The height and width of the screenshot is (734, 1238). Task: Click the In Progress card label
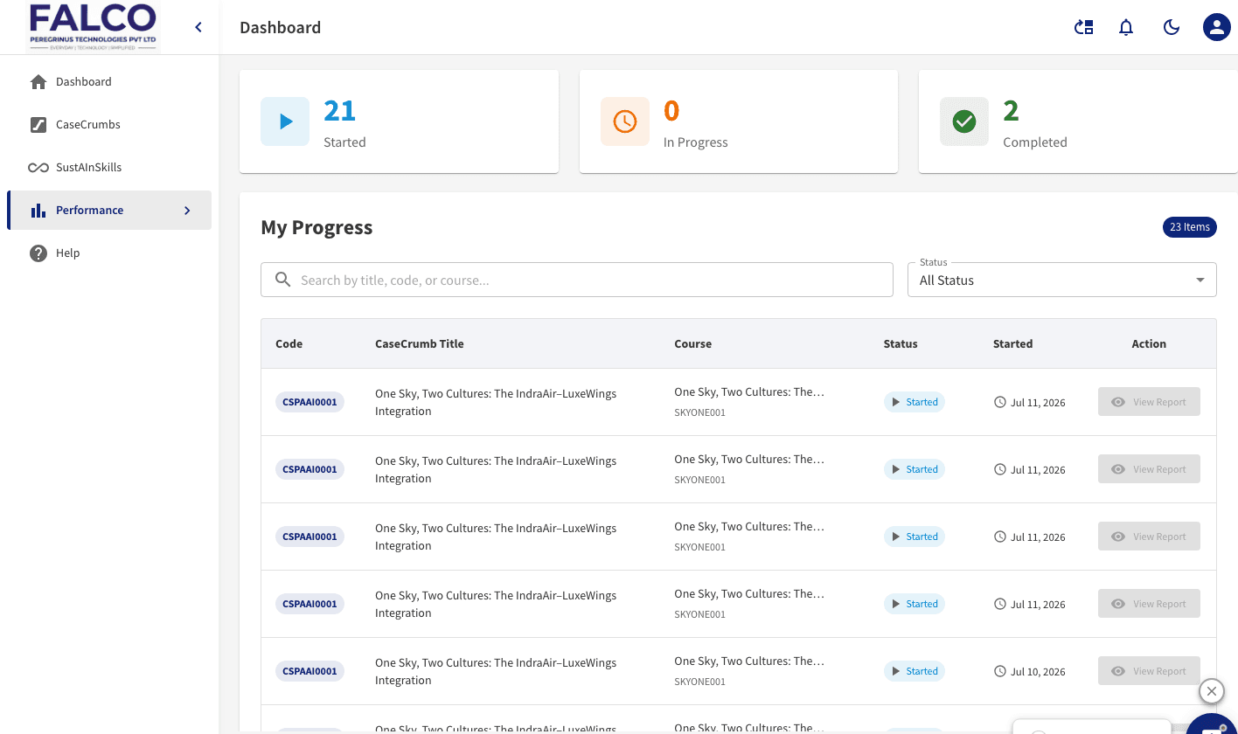pyautogui.click(x=695, y=142)
